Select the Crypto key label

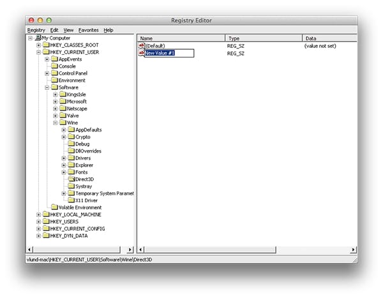pyautogui.click(x=83, y=137)
